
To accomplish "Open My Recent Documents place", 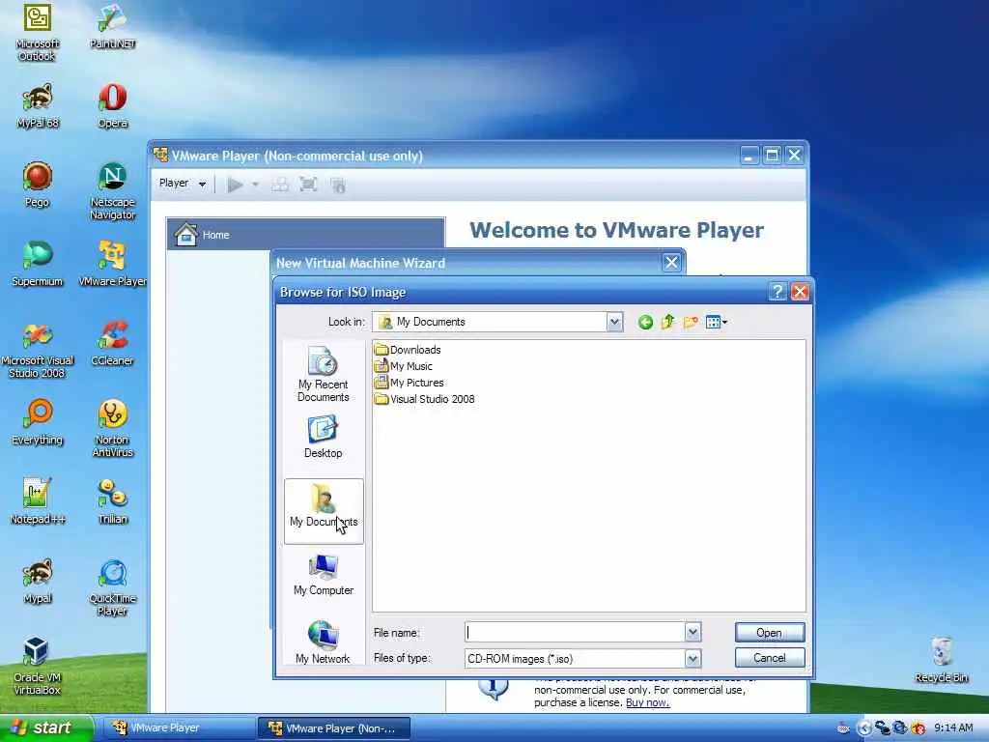I will pos(324,374).
